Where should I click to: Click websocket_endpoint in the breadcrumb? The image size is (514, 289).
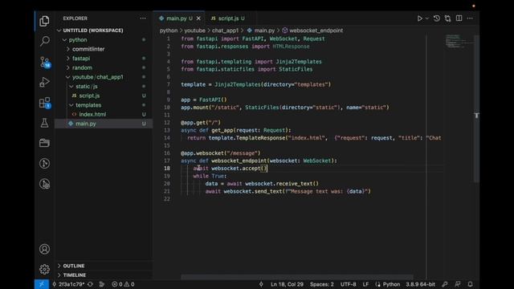tap(312, 31)
